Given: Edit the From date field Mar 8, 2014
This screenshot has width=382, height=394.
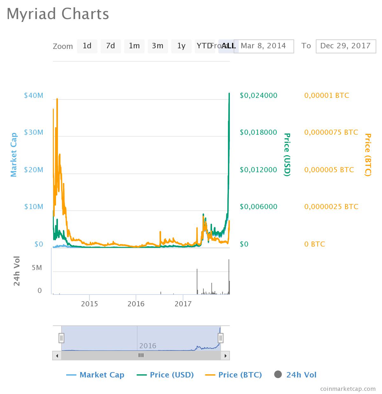Looking at the screenshot, I should (x=264, y=46).
